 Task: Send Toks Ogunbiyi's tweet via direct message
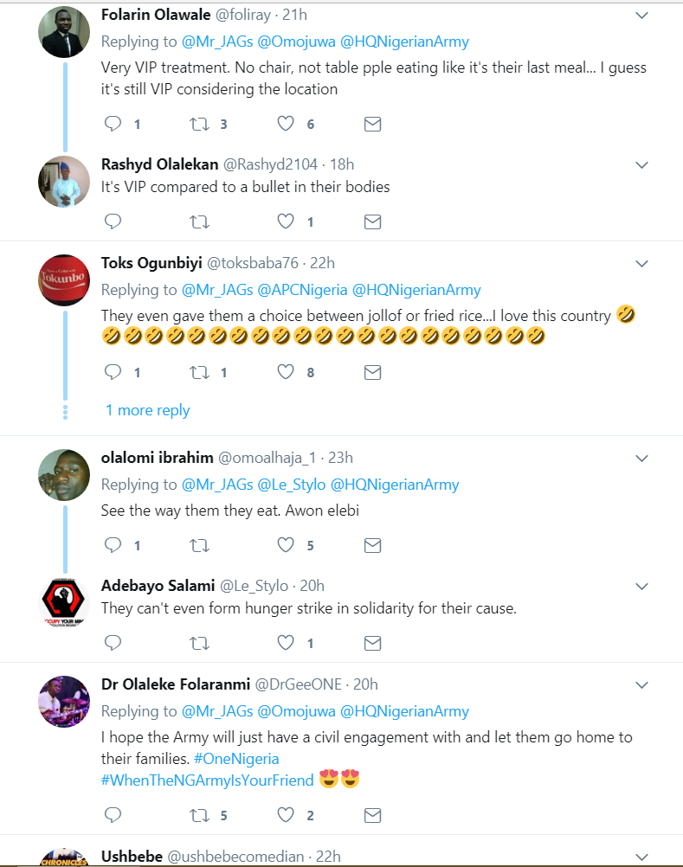pos(372,372)
